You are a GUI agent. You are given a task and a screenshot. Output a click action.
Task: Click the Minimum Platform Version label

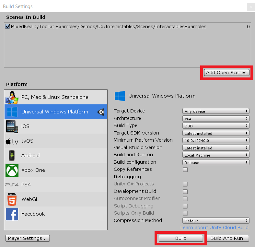tap(143, 140)
